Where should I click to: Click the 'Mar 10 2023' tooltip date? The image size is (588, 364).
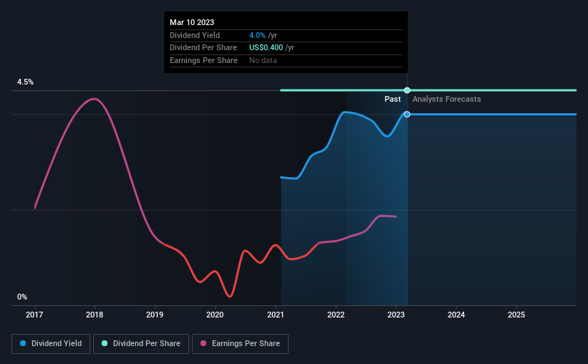coord(192,22)
